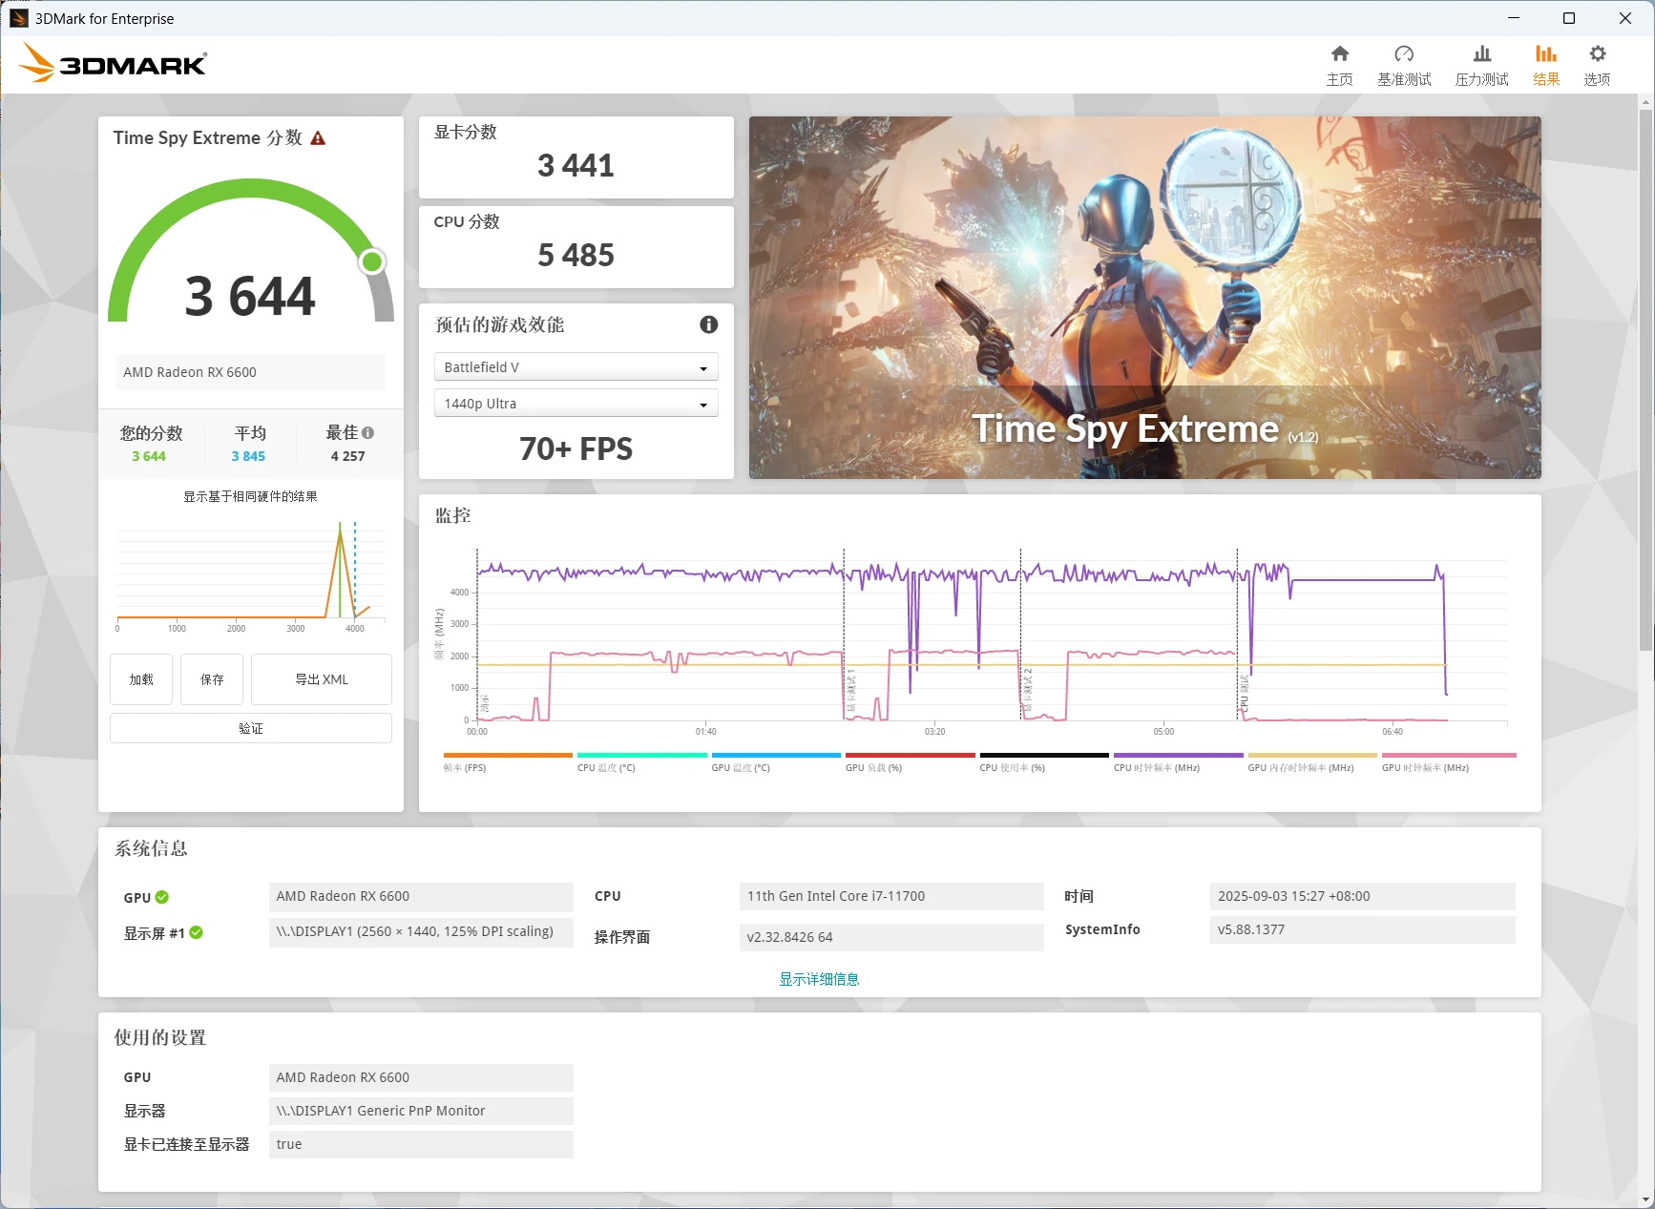Click the 显示基于相同硬件的结果 label
Screen dimensions: 1655x1209
pyautogui.click(x=250, y=496)
